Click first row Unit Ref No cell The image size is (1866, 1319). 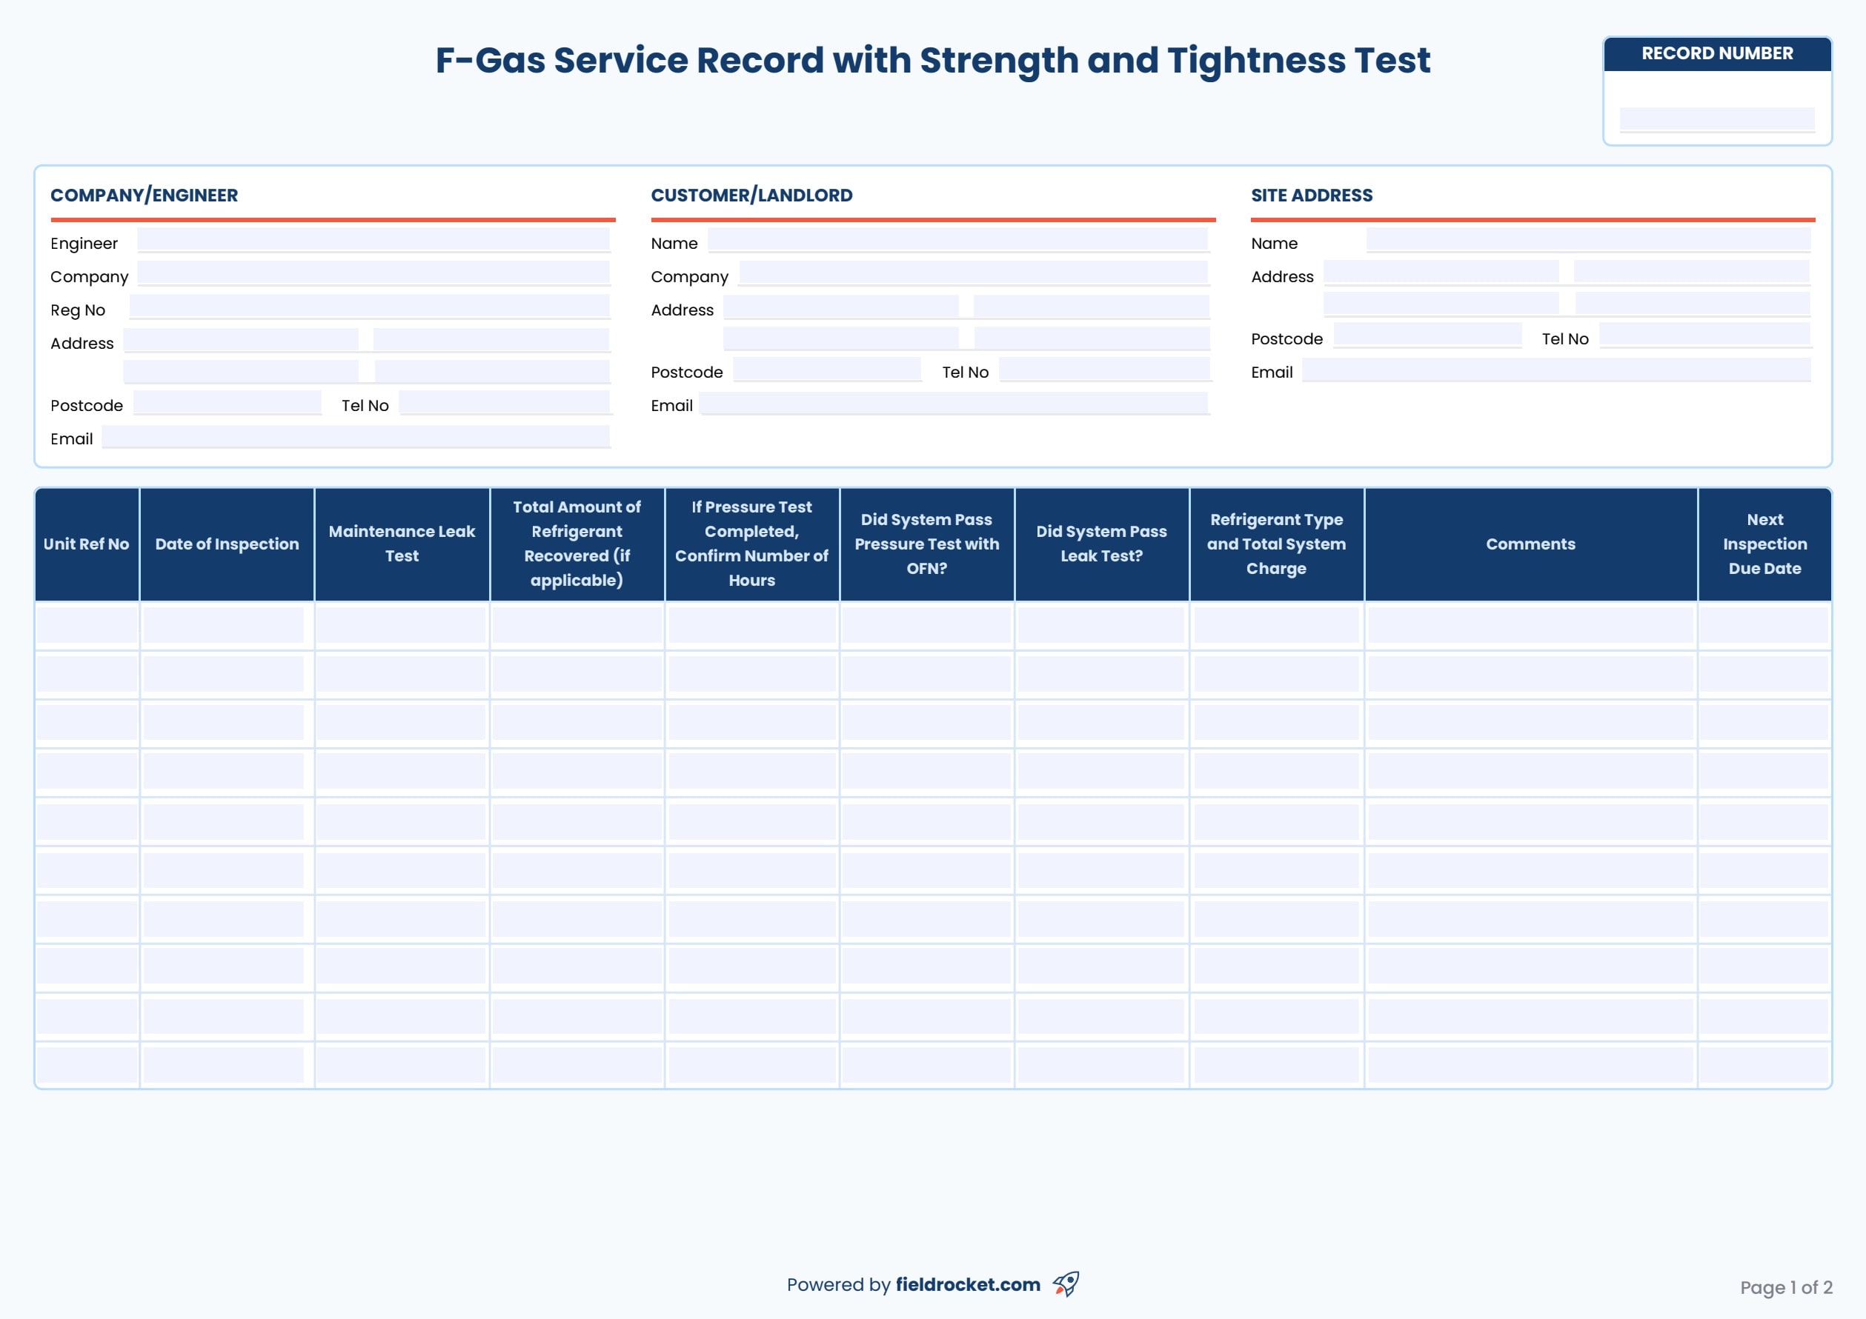tap(87, 625)
